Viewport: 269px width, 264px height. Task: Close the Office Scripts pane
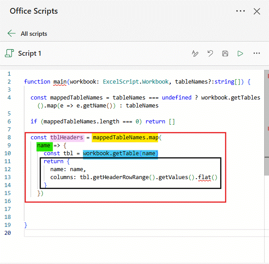click(x=257, y=11)
